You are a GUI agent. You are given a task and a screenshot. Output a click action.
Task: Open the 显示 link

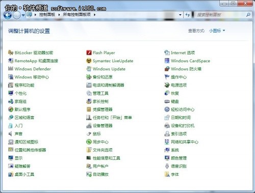coord(18,158)
